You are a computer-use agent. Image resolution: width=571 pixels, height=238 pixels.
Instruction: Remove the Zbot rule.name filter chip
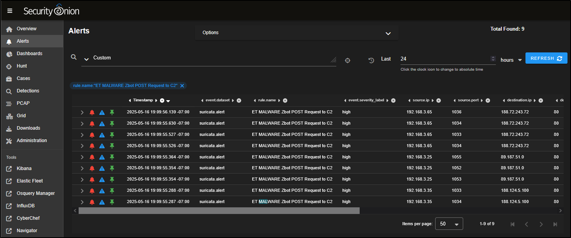pos(182,85)
